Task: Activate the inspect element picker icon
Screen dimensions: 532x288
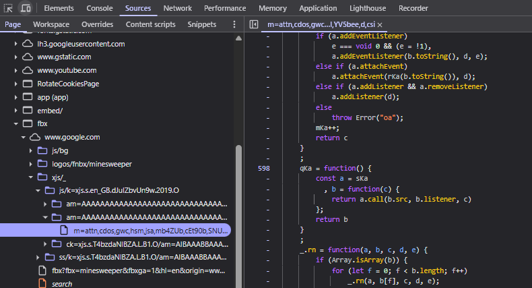Action: [9, 8]
